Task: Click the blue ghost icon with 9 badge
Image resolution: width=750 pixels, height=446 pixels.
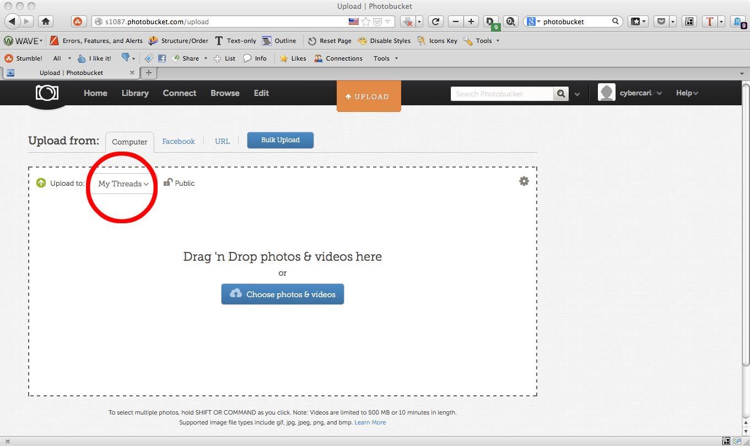Action: (x=738, y=22)
